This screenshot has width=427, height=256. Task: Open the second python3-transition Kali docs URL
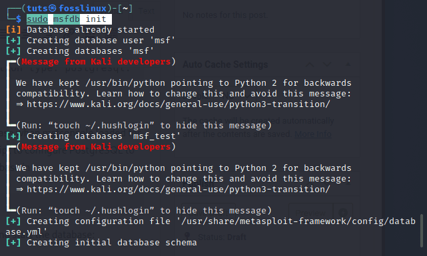(x=179, y=189)
